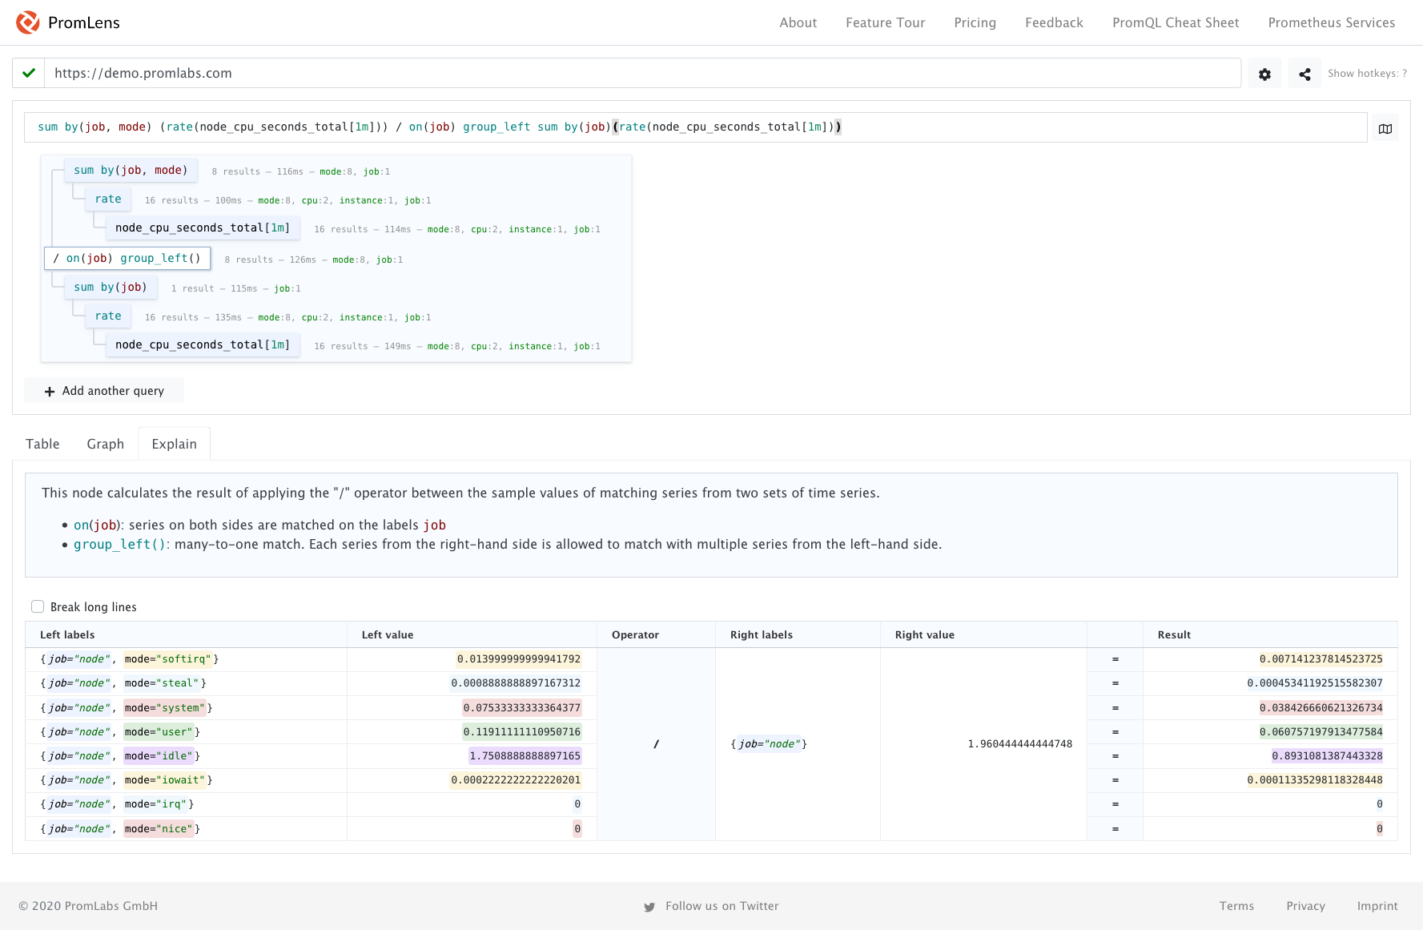Select the last node_cpu_seconds_total[1m] node

(203, 345)
